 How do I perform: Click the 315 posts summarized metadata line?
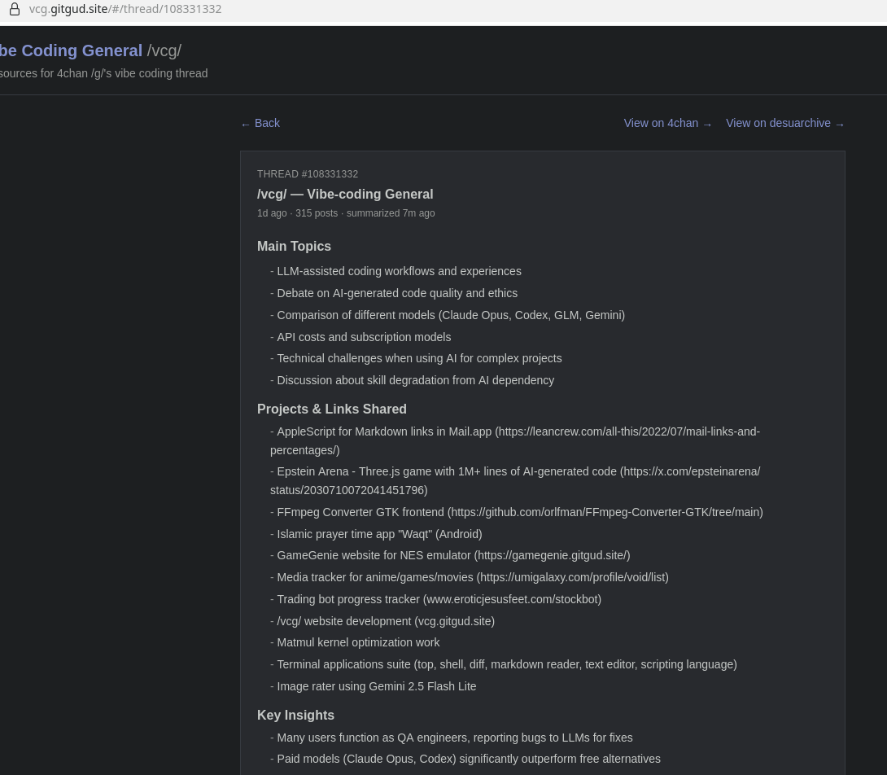346,213
